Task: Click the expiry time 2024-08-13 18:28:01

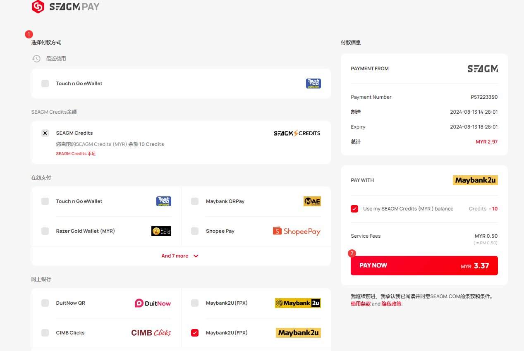Action: point(474,127)
